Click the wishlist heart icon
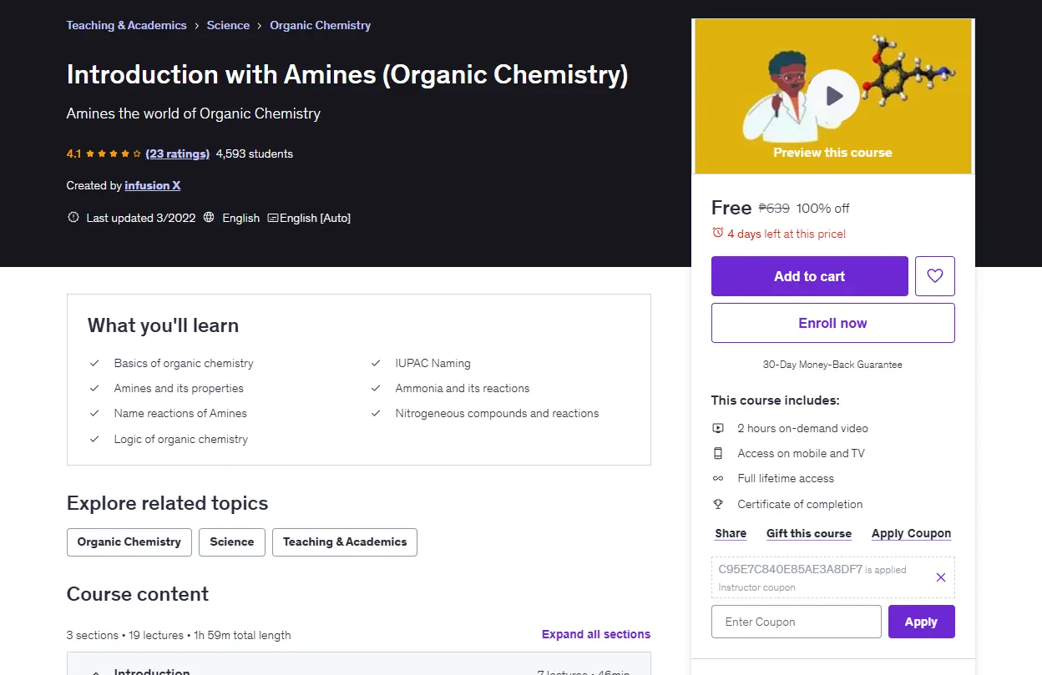Screen dimensions: 1042x675 click(934, 276)
